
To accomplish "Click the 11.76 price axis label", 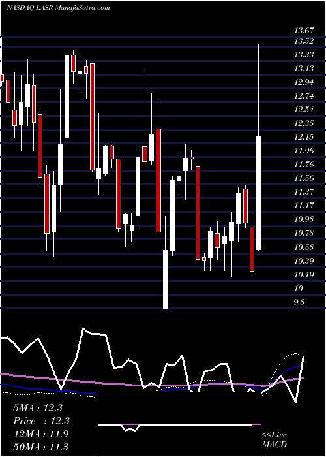I will click(x=304, y=165).
